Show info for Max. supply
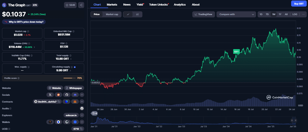Screen dimensions: 308x132 point(28,67)
